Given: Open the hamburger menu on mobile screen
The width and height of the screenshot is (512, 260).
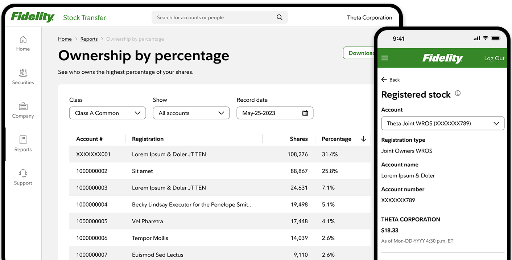Looking at the screenshot, I should click(x=385, y=58).
